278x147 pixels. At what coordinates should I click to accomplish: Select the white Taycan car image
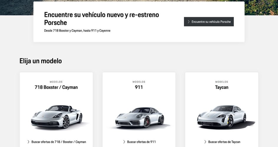click(222, 116)
